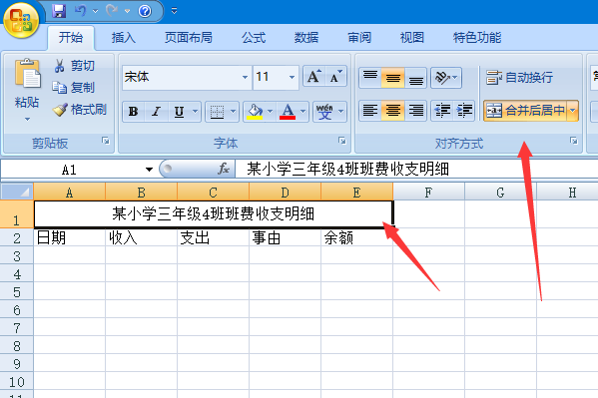Open the border style dropdown arrow
598x398 pixels.
(233, 112)
